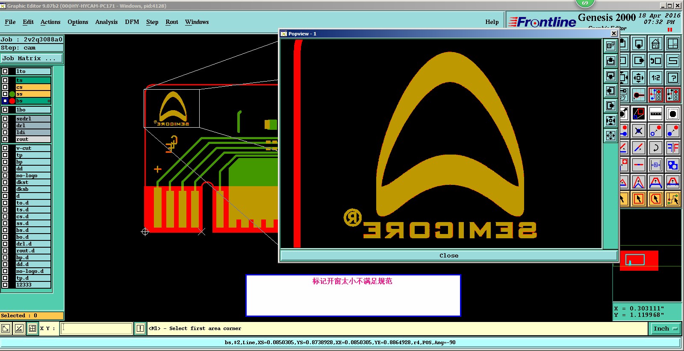
Task: Select the ruler measure tool
Action: 655,114
